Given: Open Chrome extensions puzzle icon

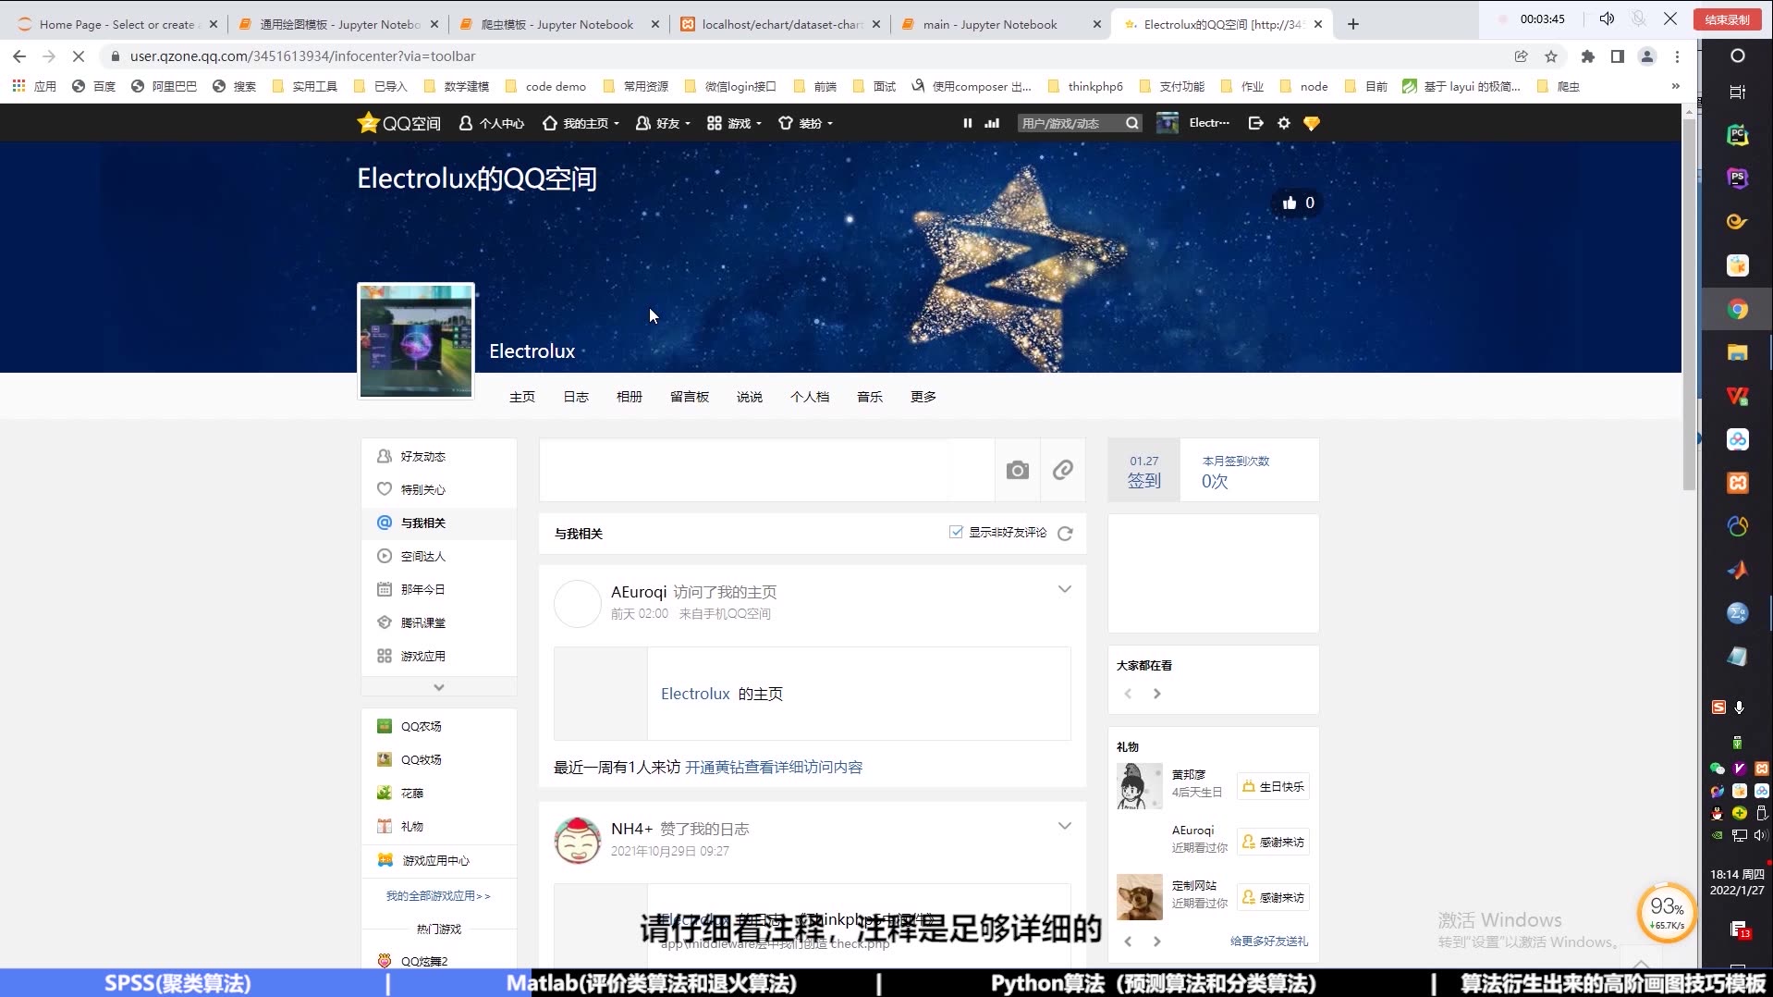Looking at the screenshot, I should [x=1588, y=56].
